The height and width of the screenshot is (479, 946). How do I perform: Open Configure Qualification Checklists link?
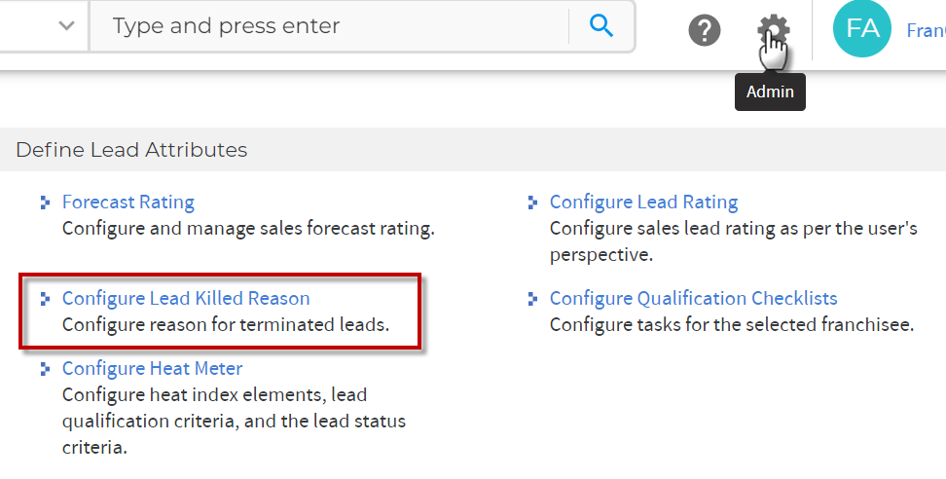click(x=693, y=299)
